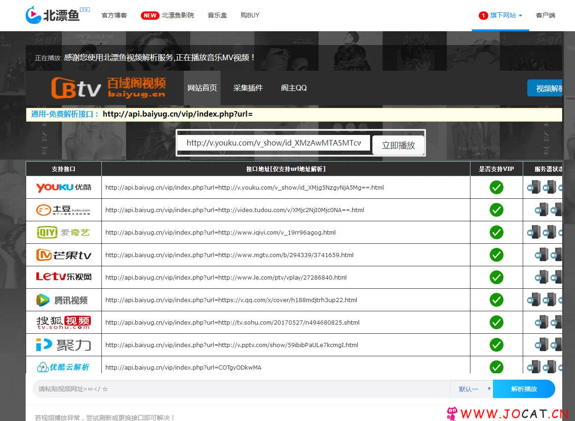Click the 搜狐视频 logo
The width and height of the screenshot is (575, 421).
[64, 322]
